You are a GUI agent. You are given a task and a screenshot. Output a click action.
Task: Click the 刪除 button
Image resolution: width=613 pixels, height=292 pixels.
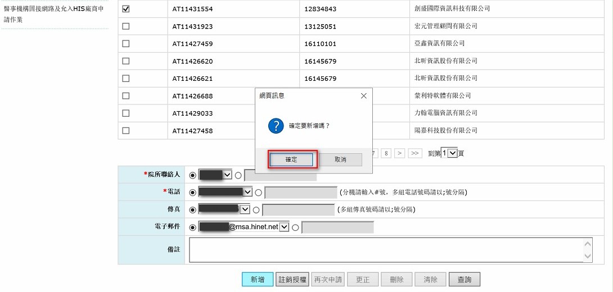click(396, 280)
